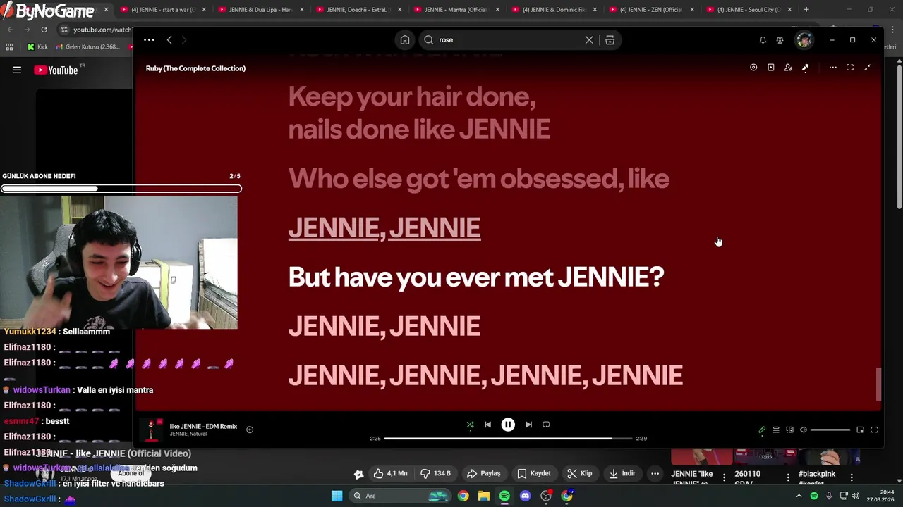This screenshot has width=903, height=507.
Task: Click the lyrics view circle target icon
Action: coord(753,68)
